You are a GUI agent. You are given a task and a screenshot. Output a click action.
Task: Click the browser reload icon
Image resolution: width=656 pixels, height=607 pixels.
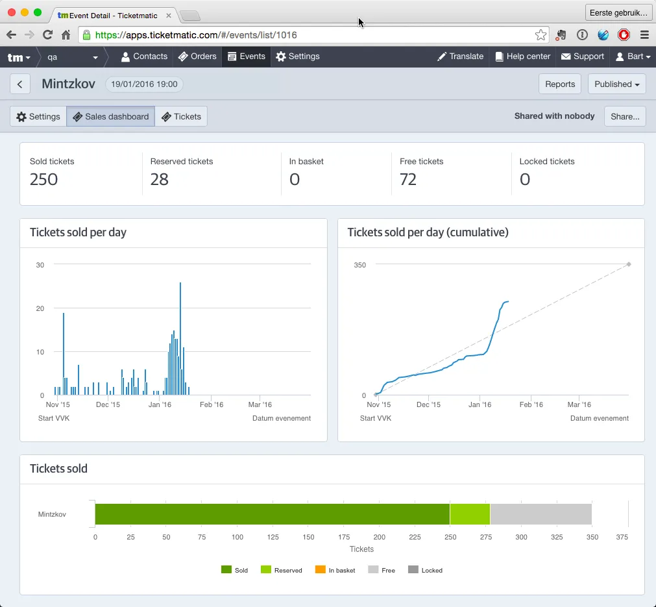pyautogui.click(x=48, y=35)
